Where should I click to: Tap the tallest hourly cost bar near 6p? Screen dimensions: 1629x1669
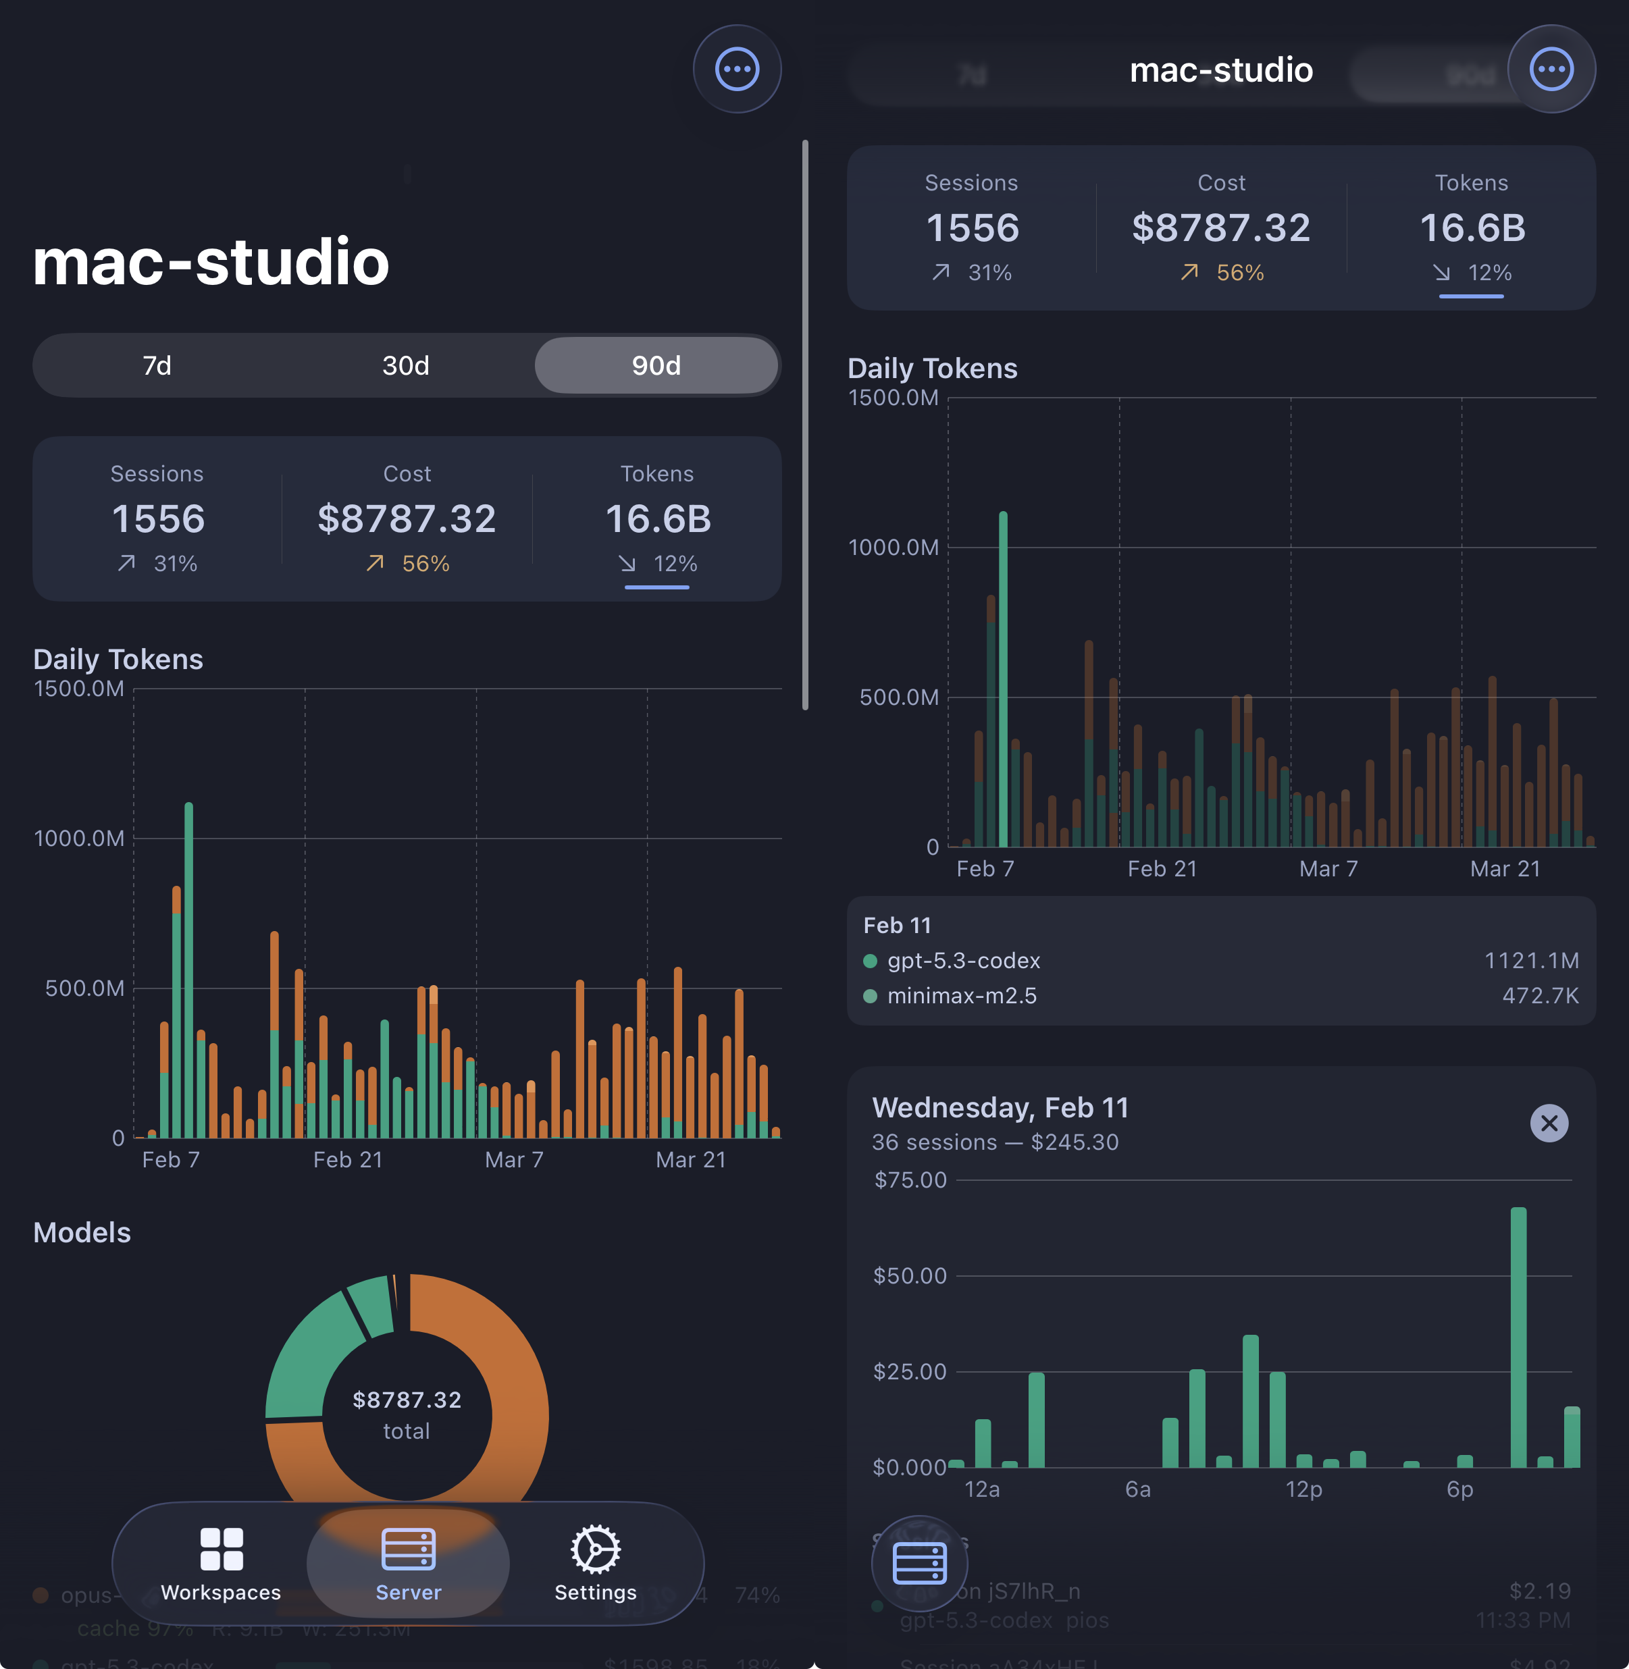[1518, 1337]
